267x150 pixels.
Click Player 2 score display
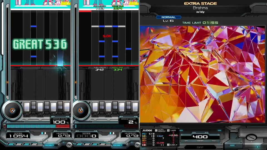point(86,136)
